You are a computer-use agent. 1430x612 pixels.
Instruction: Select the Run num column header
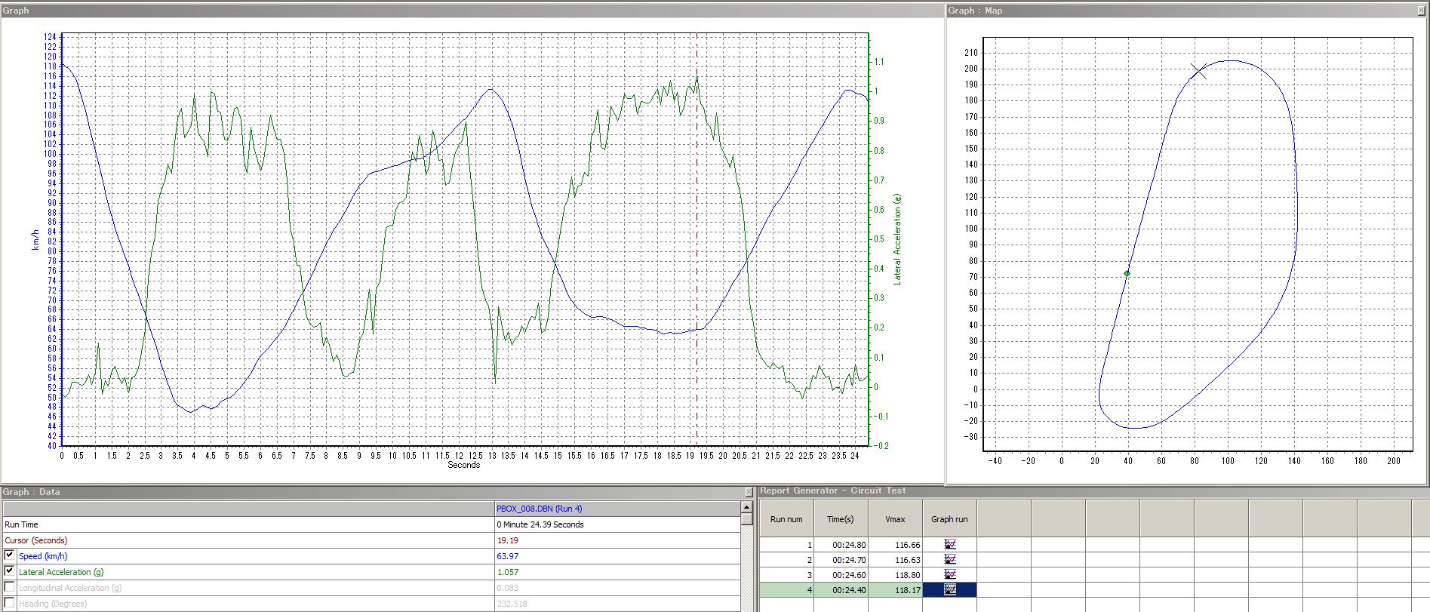[x=786, y=519]
